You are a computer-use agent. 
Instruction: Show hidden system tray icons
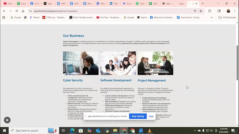click(x=195, y=131)
